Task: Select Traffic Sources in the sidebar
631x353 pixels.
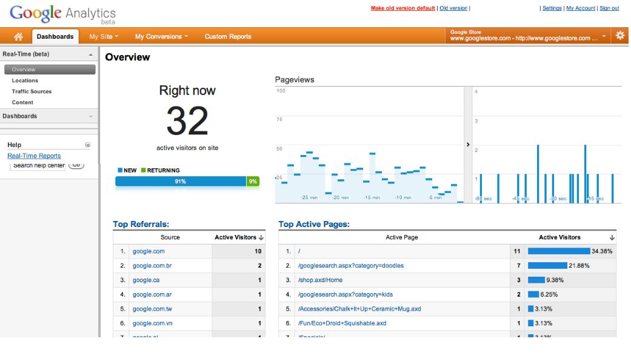Action: click(x=32, y=91)
